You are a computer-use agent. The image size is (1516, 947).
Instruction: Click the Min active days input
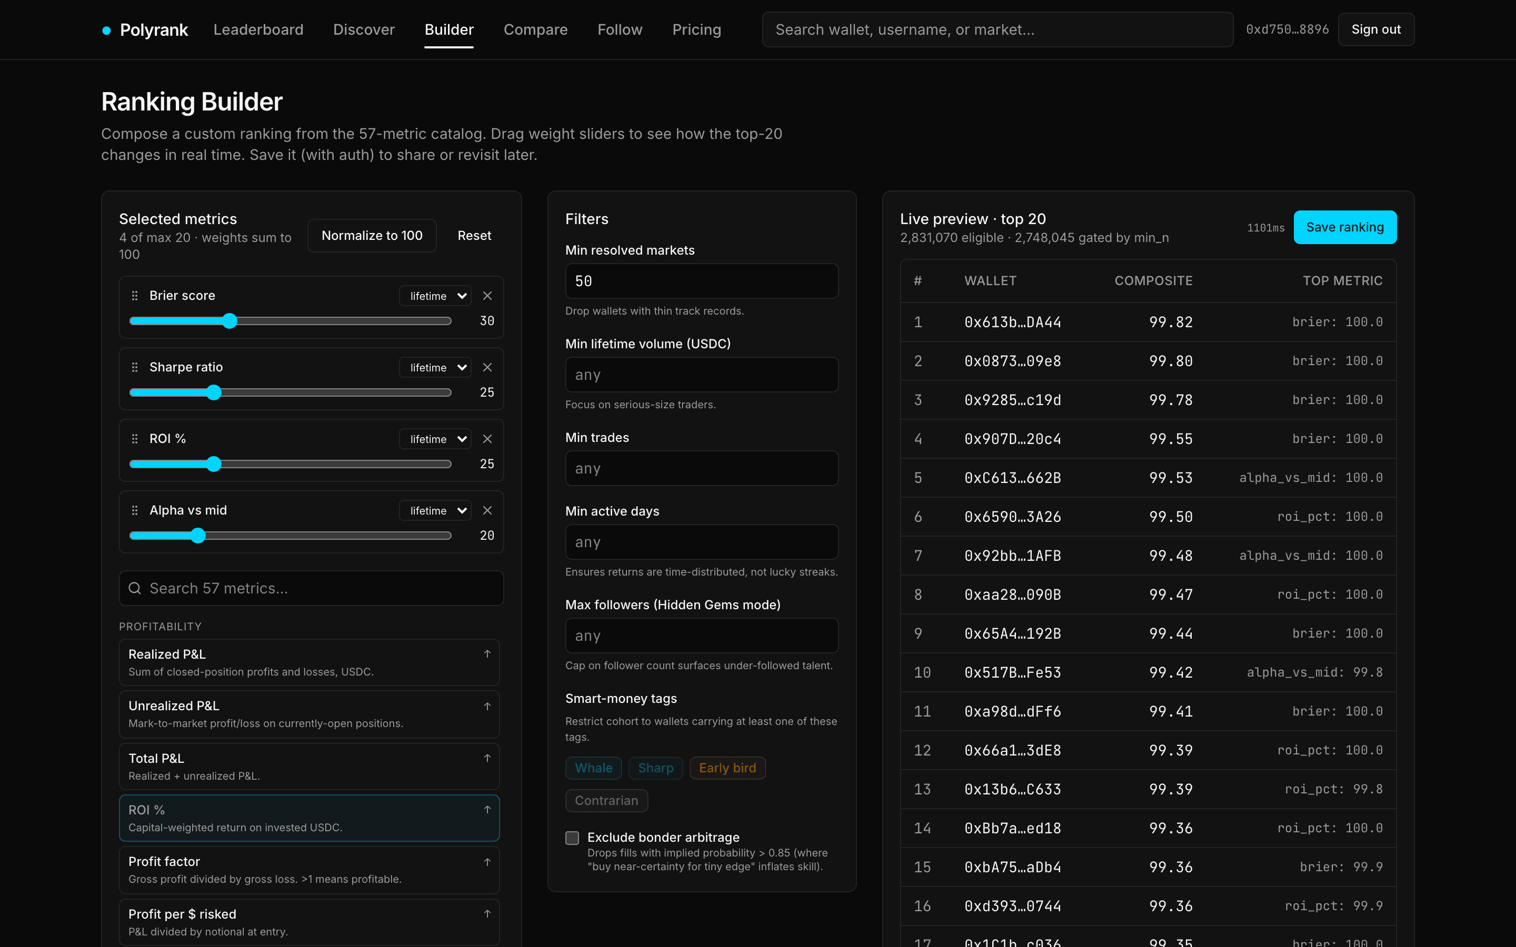pos(702,542)
